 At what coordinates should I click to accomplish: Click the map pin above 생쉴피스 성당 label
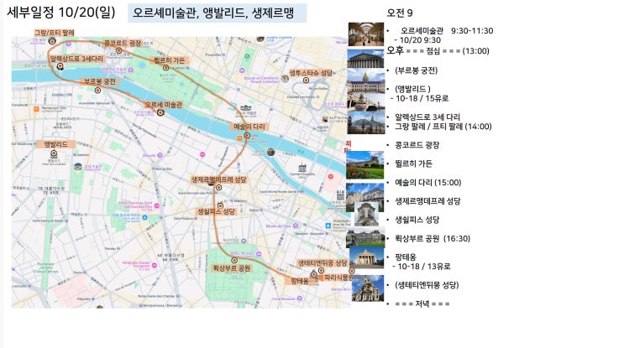(220, 205)
